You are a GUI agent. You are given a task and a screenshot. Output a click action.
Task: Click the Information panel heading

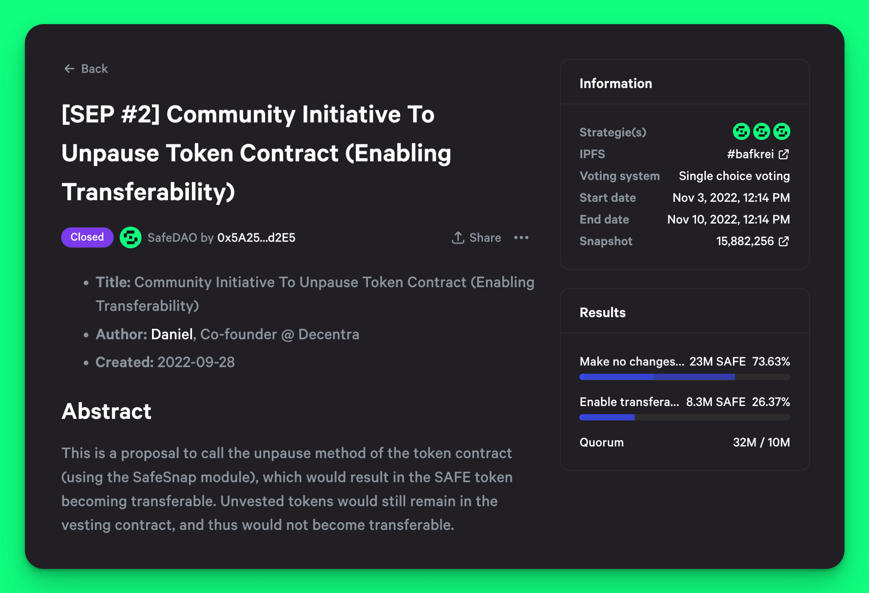click(616, 83)
